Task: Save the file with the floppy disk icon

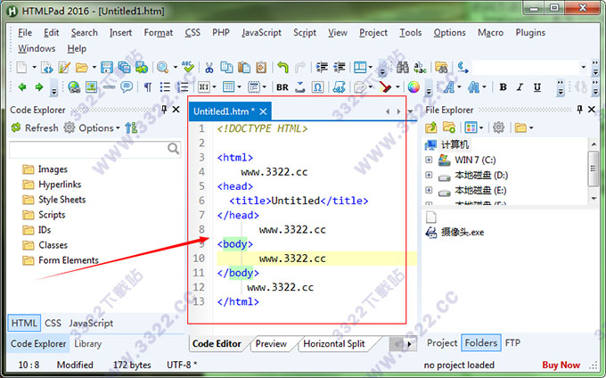Action: tap(107, 68)
